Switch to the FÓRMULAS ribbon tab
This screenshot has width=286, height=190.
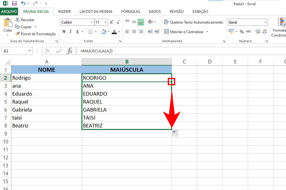click(x=131, y=11)
